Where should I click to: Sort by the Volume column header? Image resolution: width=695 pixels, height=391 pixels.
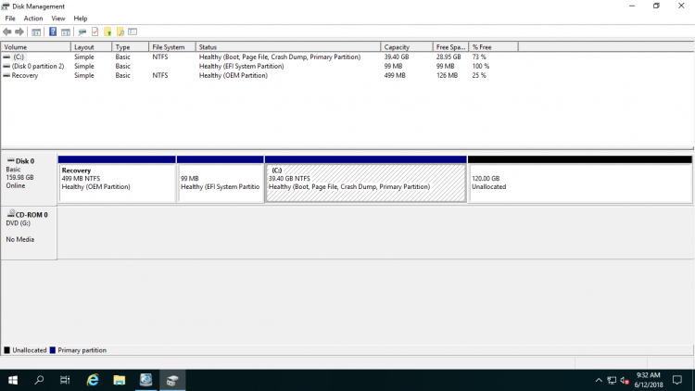coord(36,47)
